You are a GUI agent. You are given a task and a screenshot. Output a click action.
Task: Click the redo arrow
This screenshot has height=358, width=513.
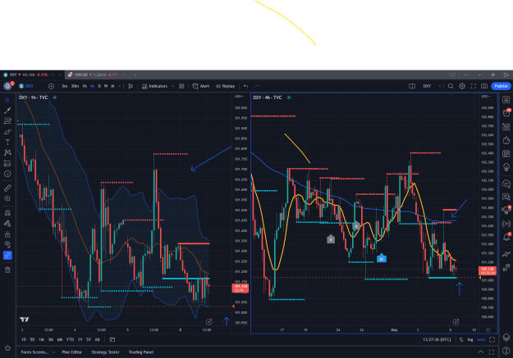click(257, 86)
